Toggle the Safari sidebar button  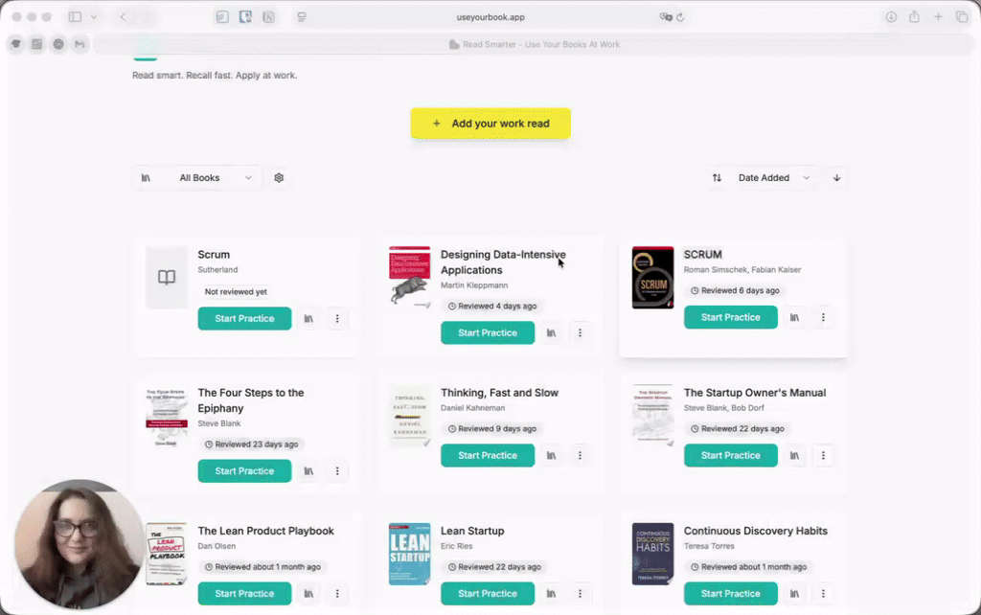click(75, 17)
